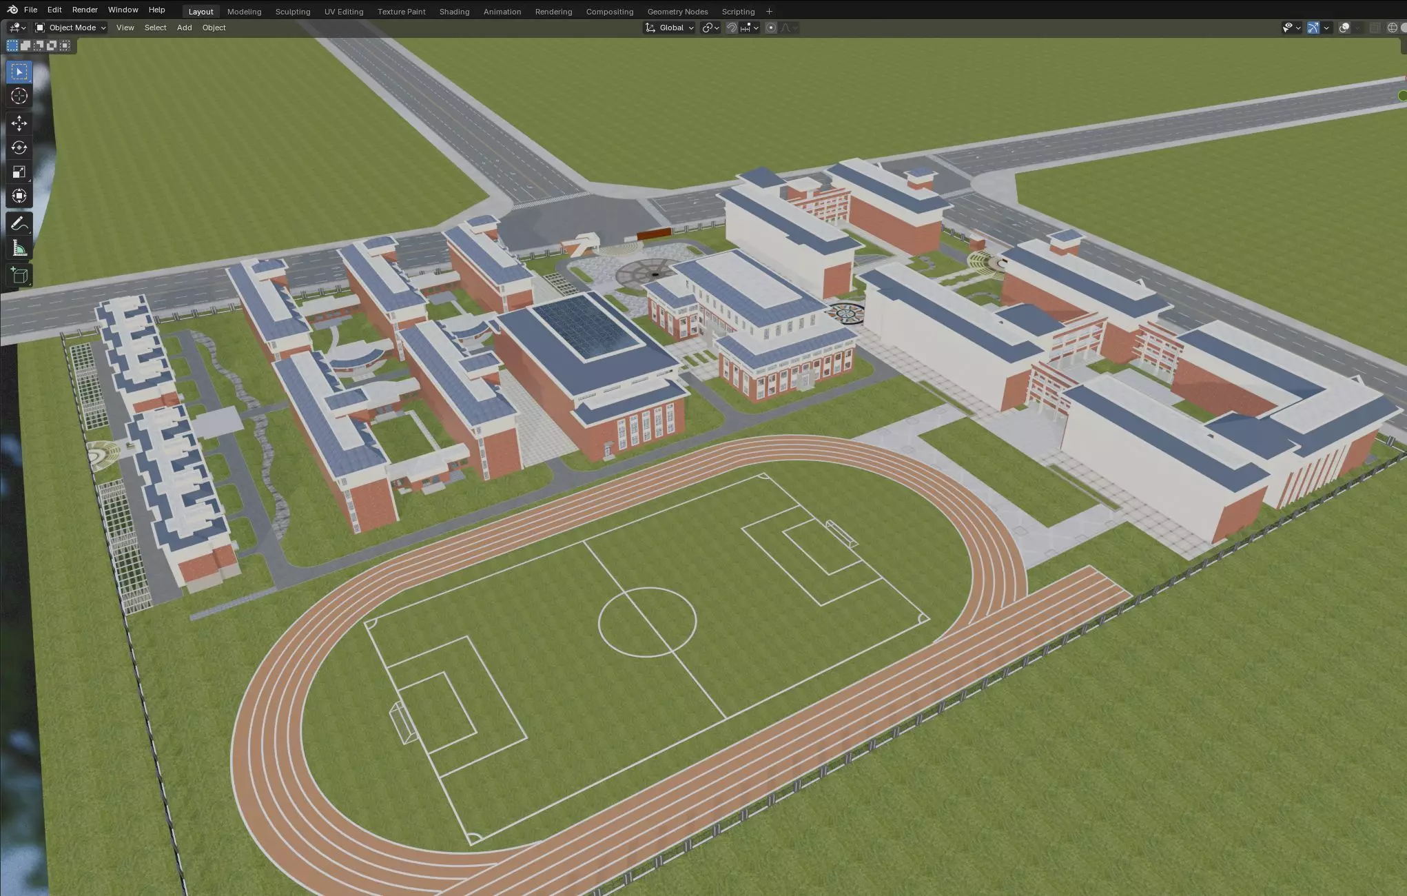The width and height of the screenshot is (1407, 896).
Task: Toggle viewport gizmos display
Action: [1313, 28]
